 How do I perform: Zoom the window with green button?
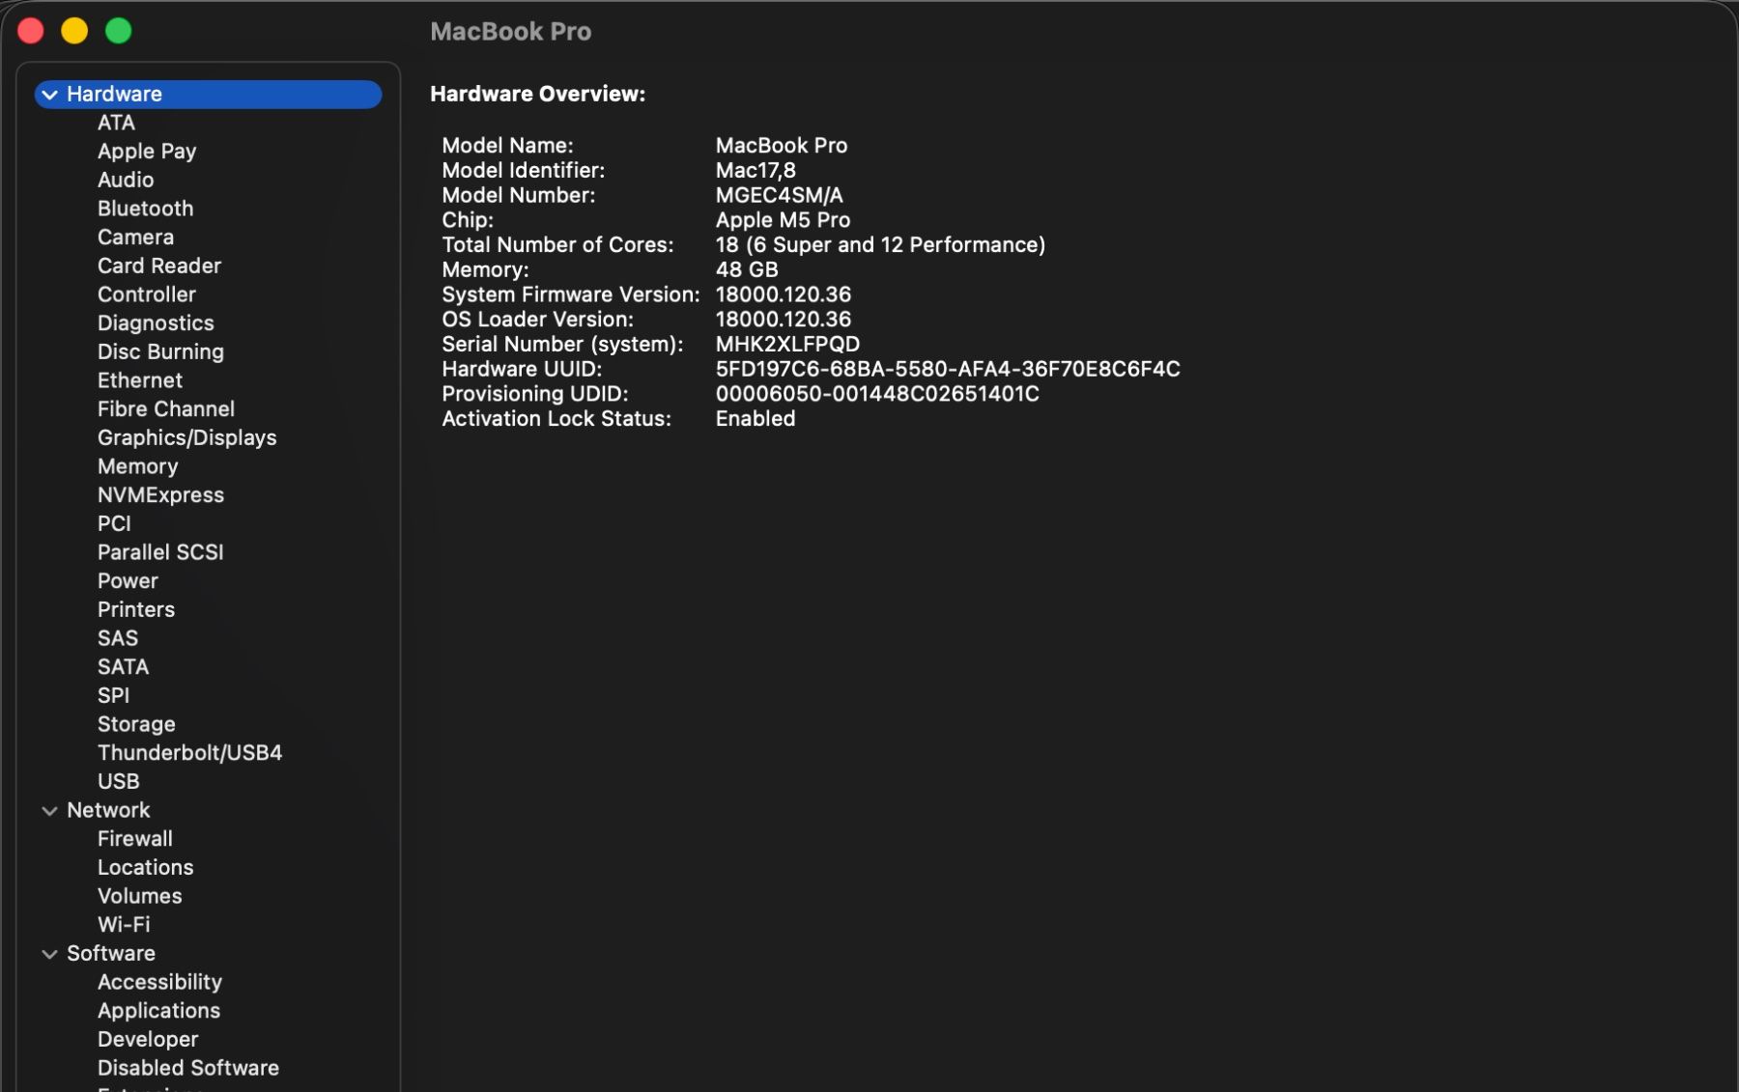(x=118, y=31)
